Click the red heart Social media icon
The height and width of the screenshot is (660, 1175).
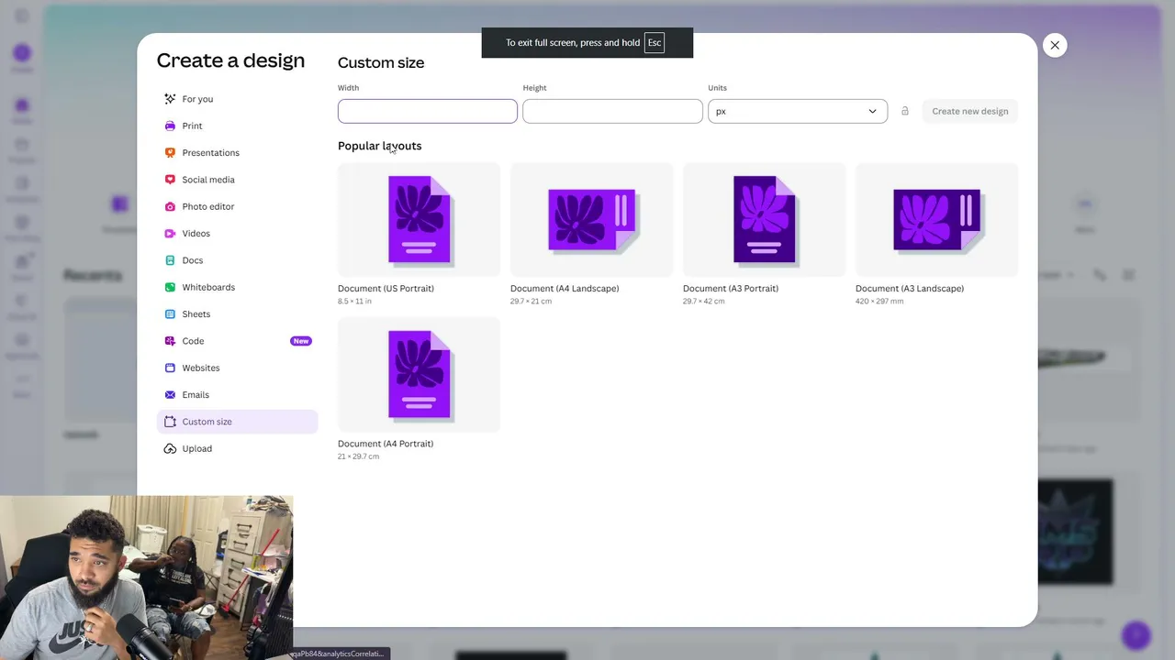[170, 180]
